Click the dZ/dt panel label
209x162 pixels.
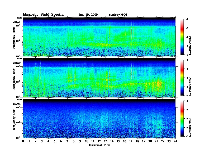point(17,104)
